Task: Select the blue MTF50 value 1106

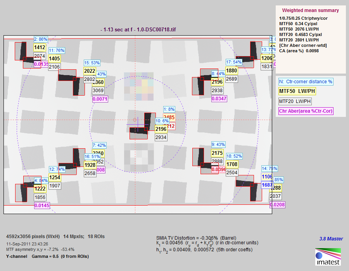Action: (x=267, y=177)
